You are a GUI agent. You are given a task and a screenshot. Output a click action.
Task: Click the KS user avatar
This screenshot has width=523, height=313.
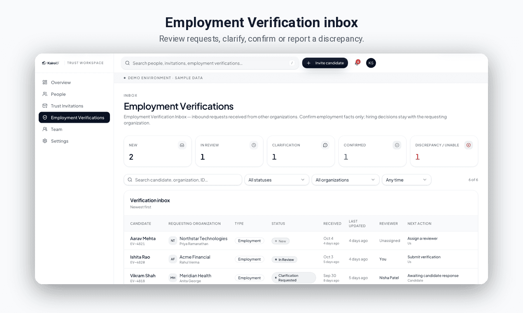pos(371,63)
